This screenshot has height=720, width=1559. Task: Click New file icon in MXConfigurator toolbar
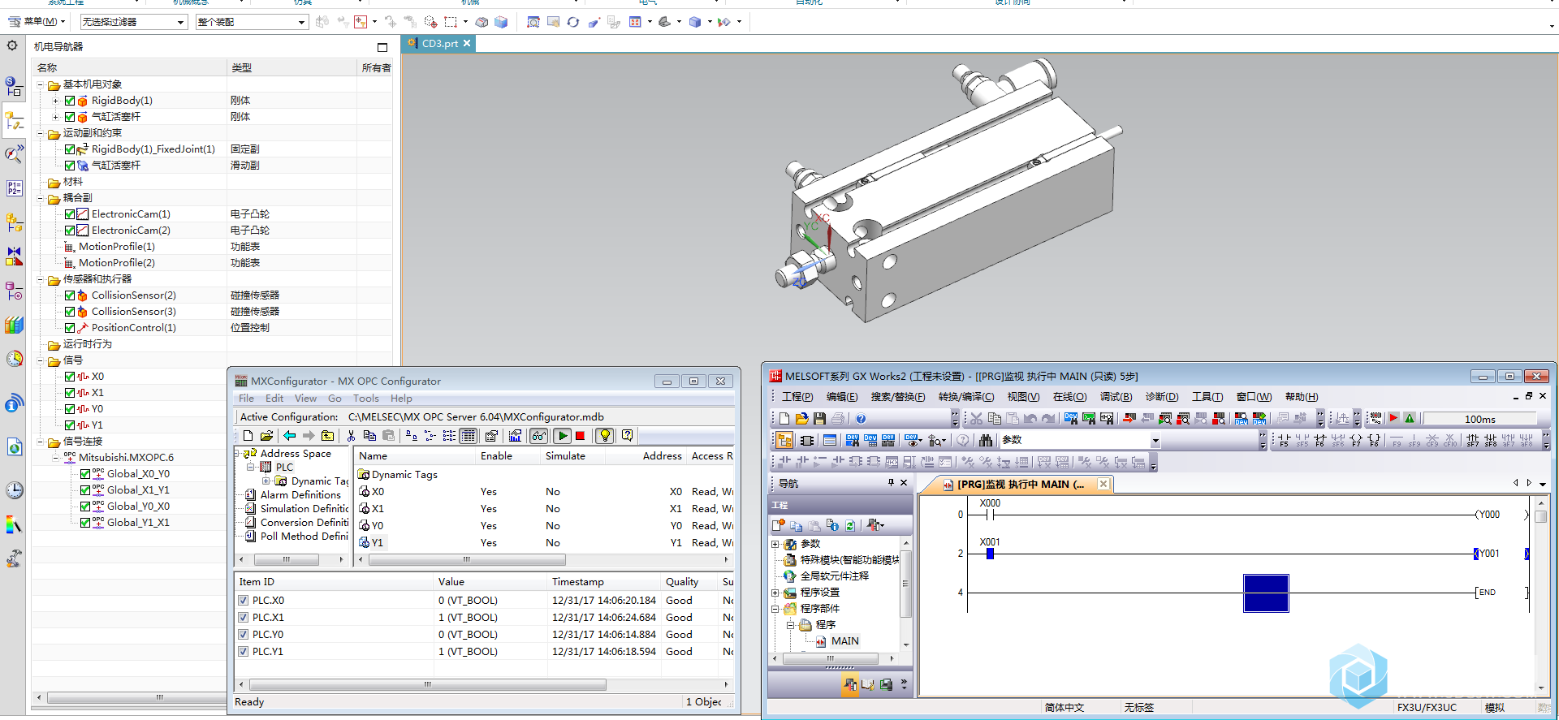tap(248, 436)
